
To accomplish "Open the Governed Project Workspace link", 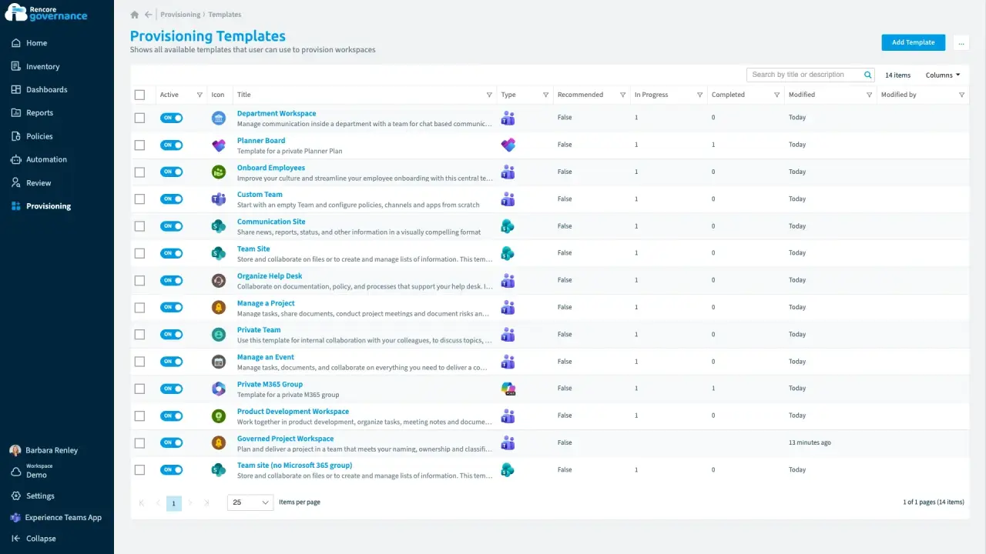I will point(285,439).
